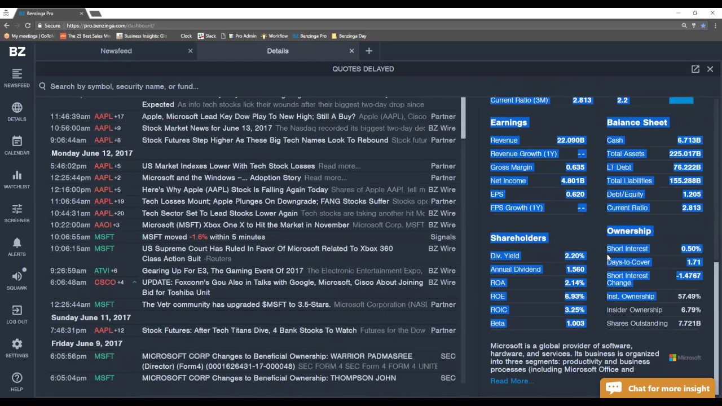Open the browser zoom icon in address bar
Image resolution: width=722 pixels, height=406 pixels.
[x=684, y=25]
